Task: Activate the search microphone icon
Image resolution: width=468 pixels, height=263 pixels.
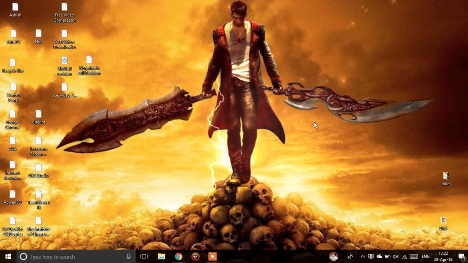Action: [x=128, y=256]
